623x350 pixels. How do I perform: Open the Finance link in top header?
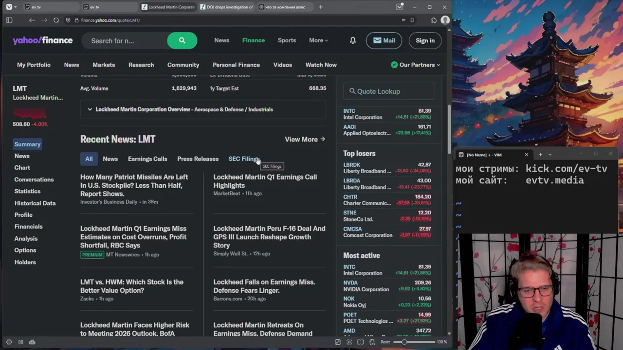(x=254, y=40)
